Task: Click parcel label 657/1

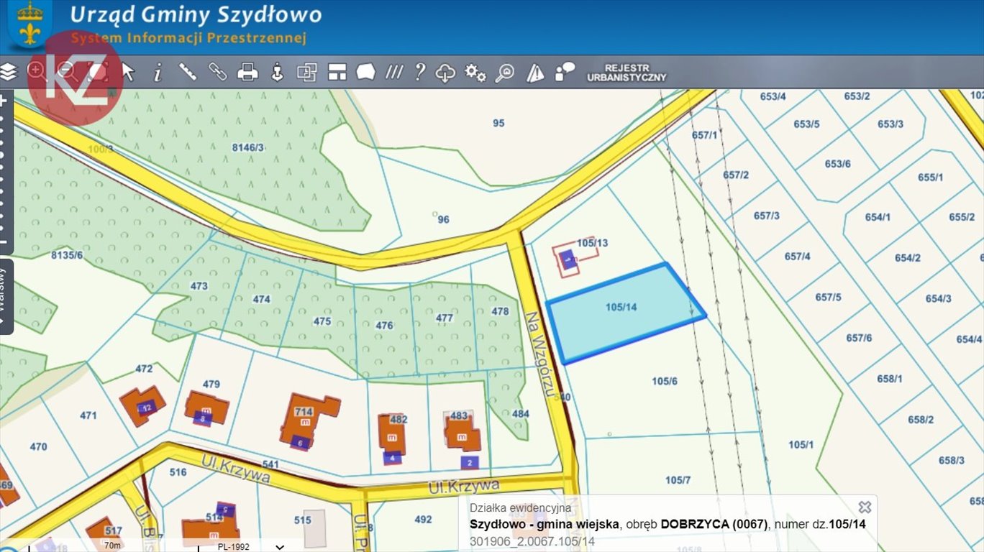Action: (x=705, y=134)
